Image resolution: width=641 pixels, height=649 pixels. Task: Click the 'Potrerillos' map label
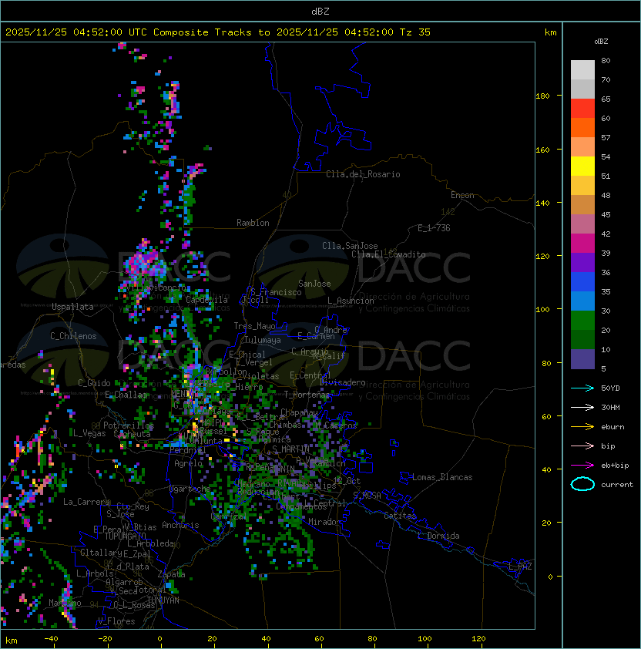(129, 425)
